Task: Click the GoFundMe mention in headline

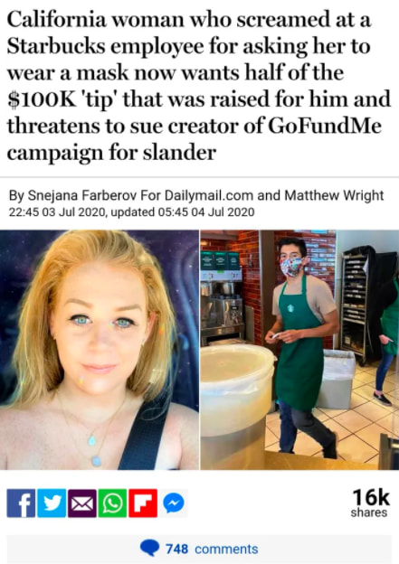Action: click(x=324, y=126)
